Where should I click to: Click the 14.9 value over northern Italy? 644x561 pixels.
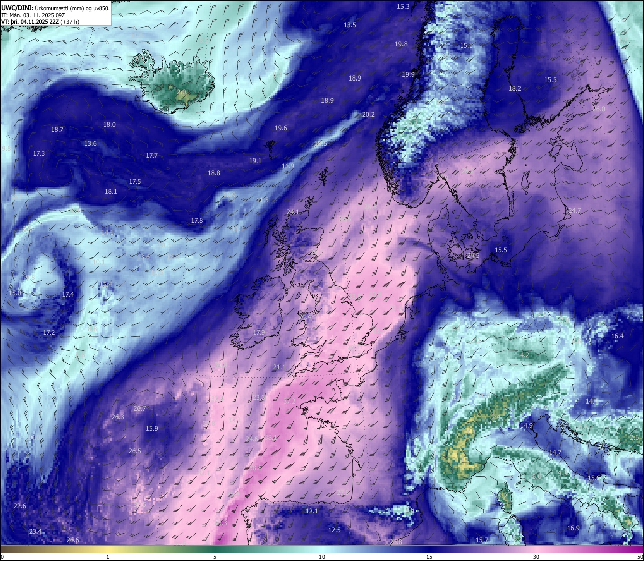coord(526,426)
